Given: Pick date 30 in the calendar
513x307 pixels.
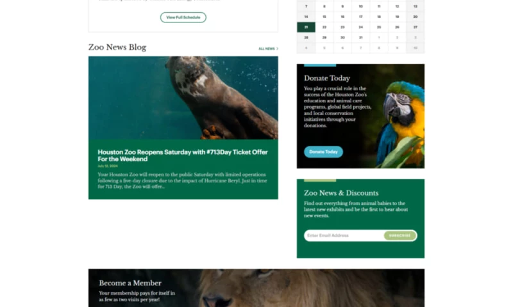Looking at the screenshot, I should (x=342, y=38).
